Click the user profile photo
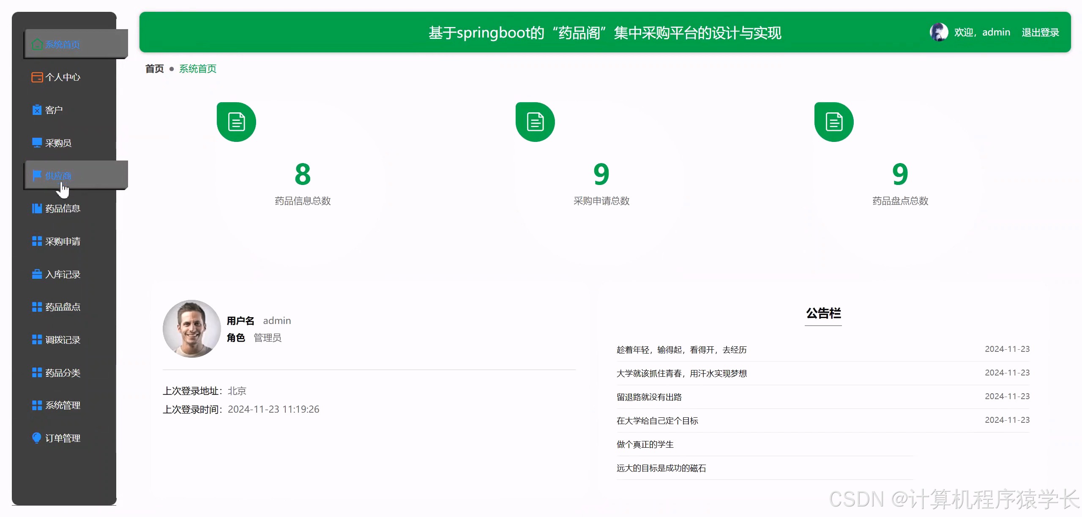 coord(191,329)
